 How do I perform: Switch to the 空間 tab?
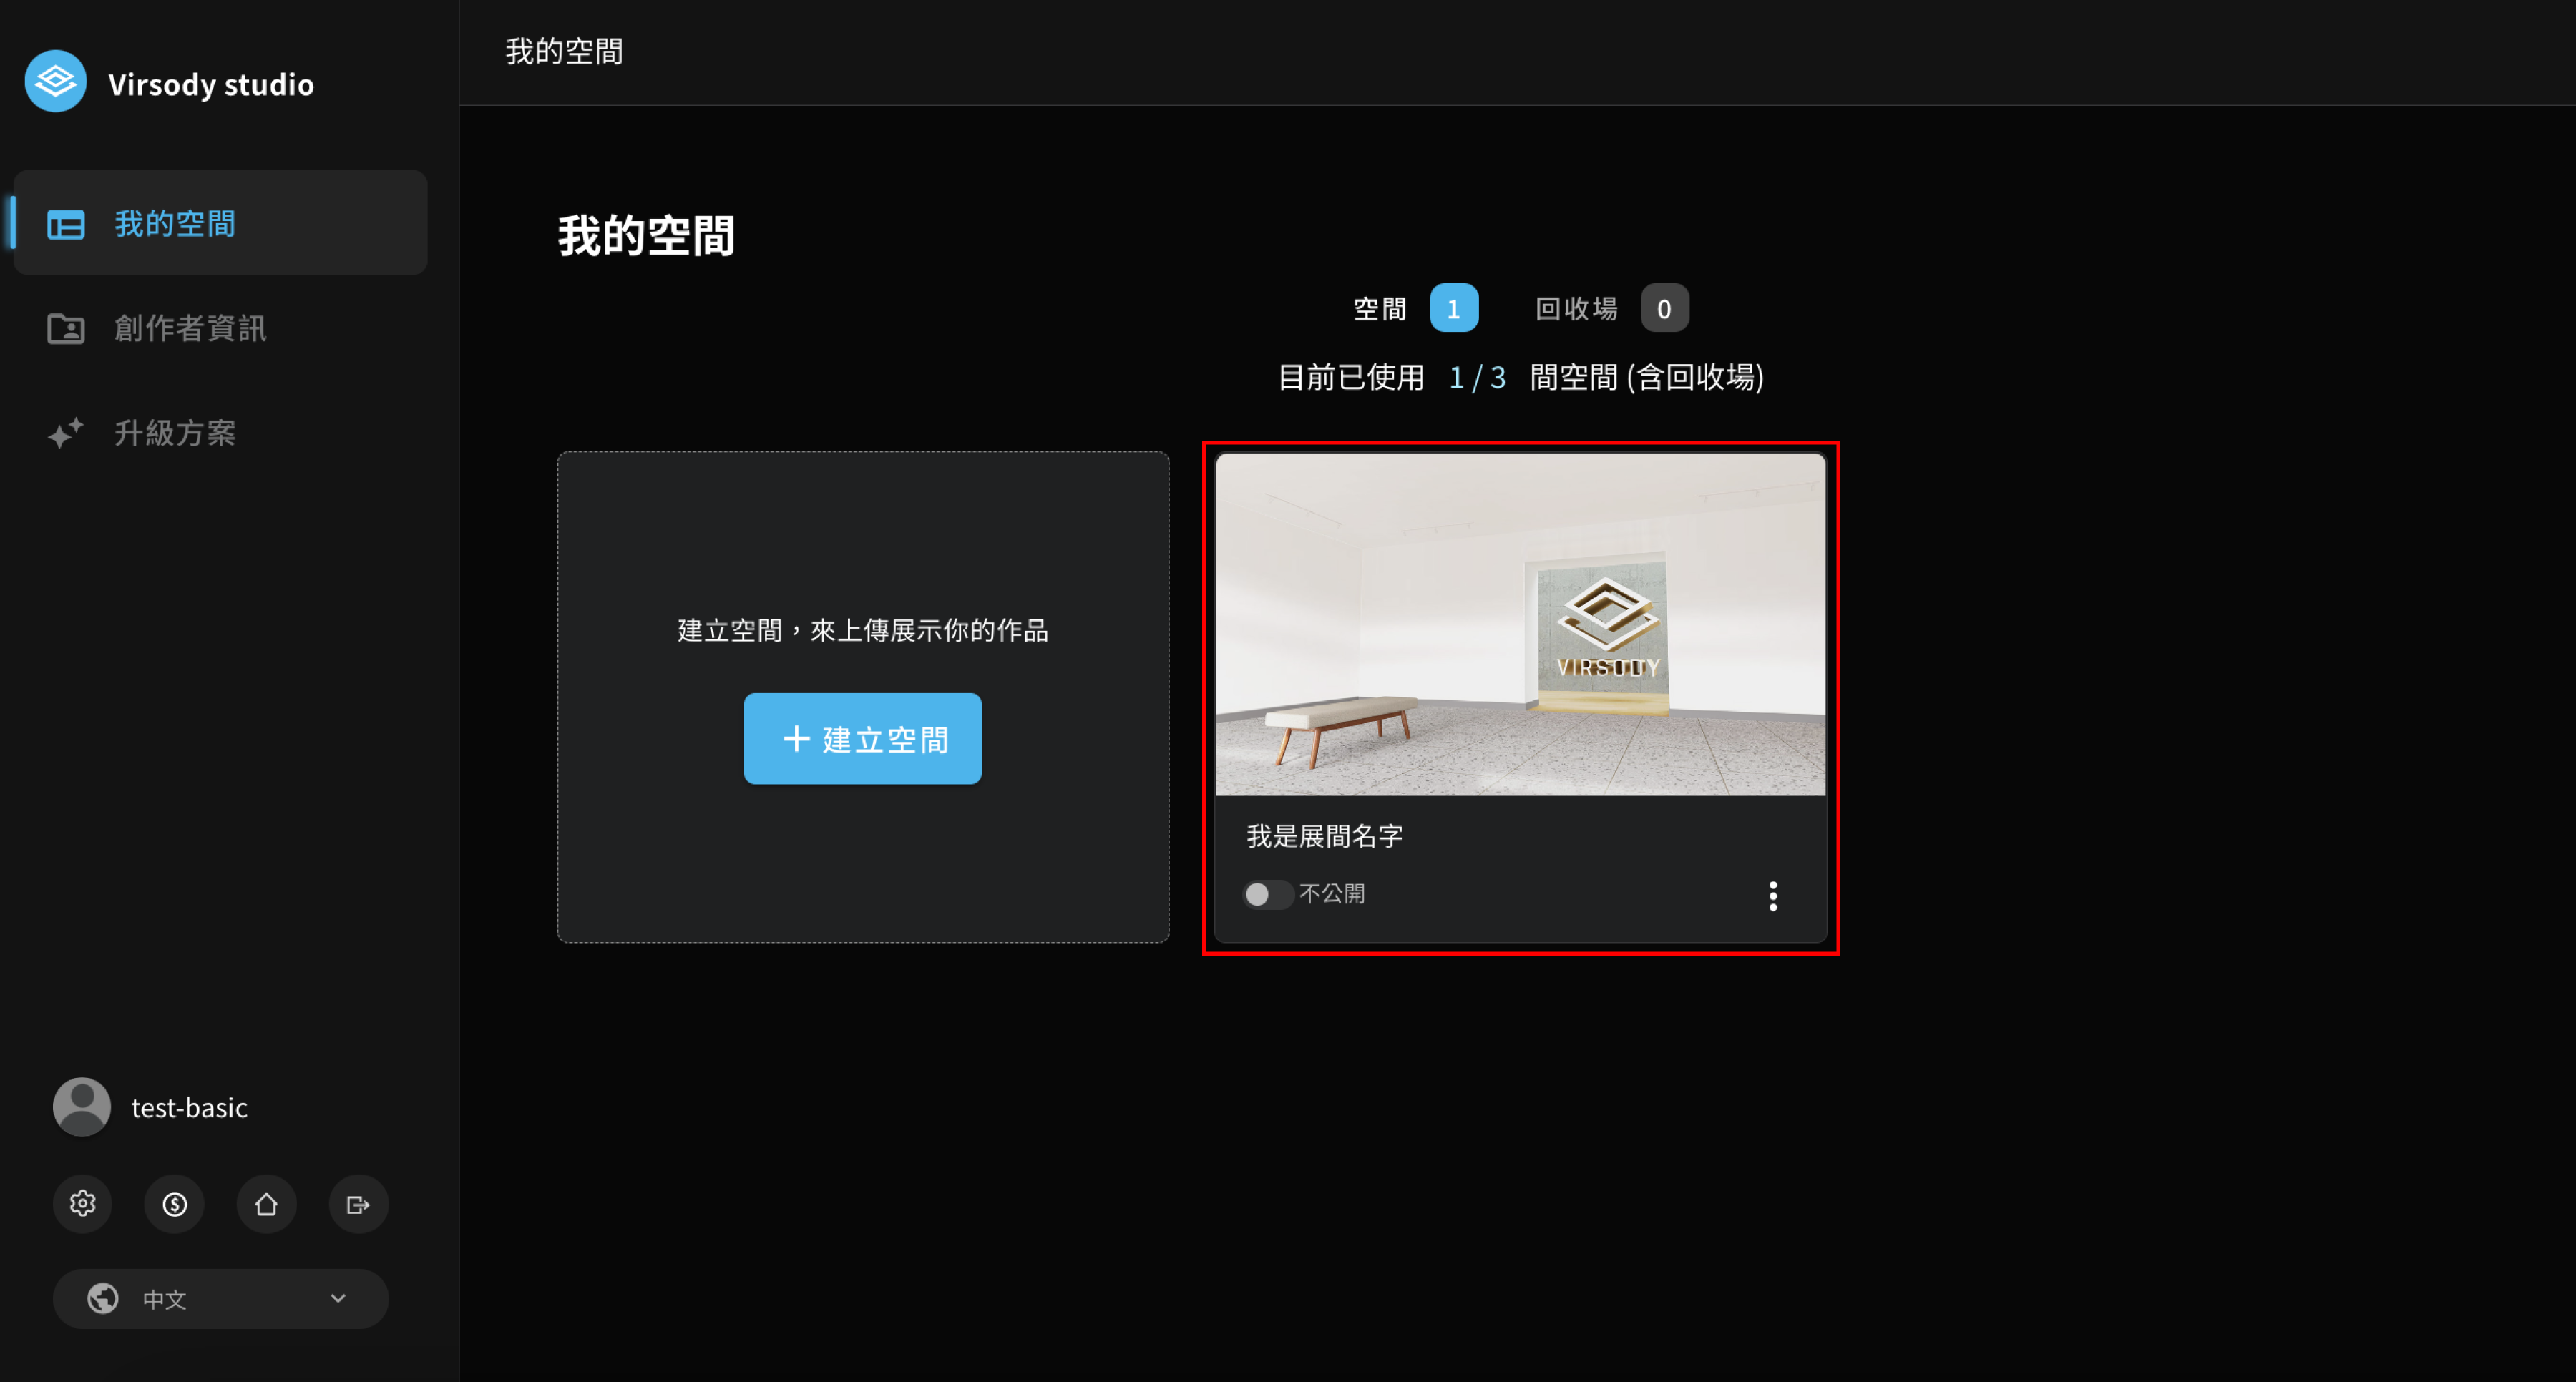click(1415, 308)
